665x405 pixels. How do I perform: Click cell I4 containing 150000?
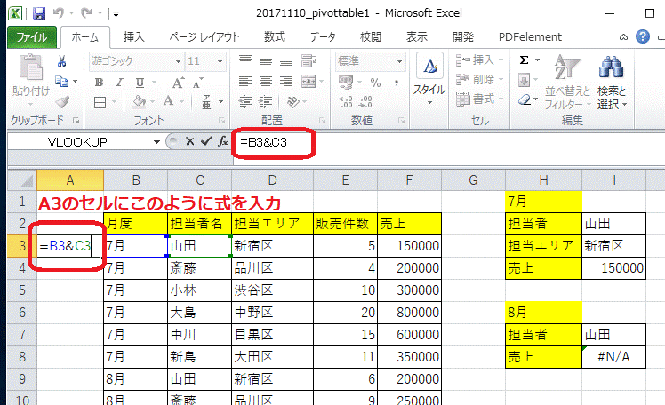coord(613,267)
